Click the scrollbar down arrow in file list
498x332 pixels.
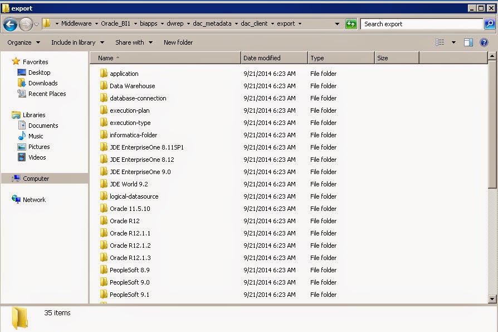[x=492, y=299]
